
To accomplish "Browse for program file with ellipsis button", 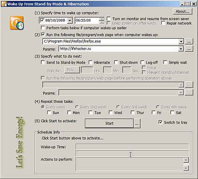I will click(x=189, y=41).
